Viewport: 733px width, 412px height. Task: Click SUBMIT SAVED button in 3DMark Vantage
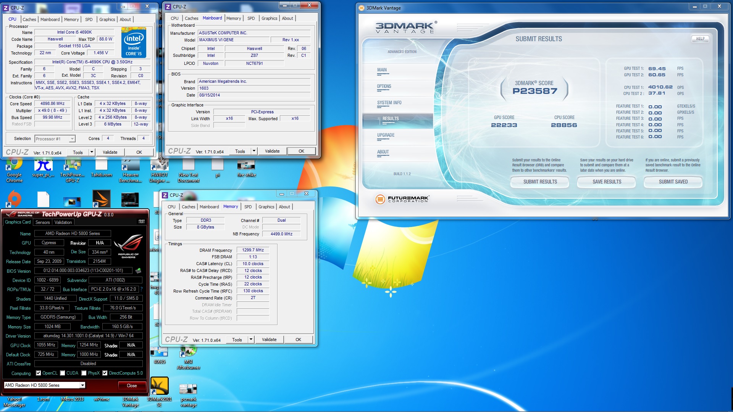673,182
